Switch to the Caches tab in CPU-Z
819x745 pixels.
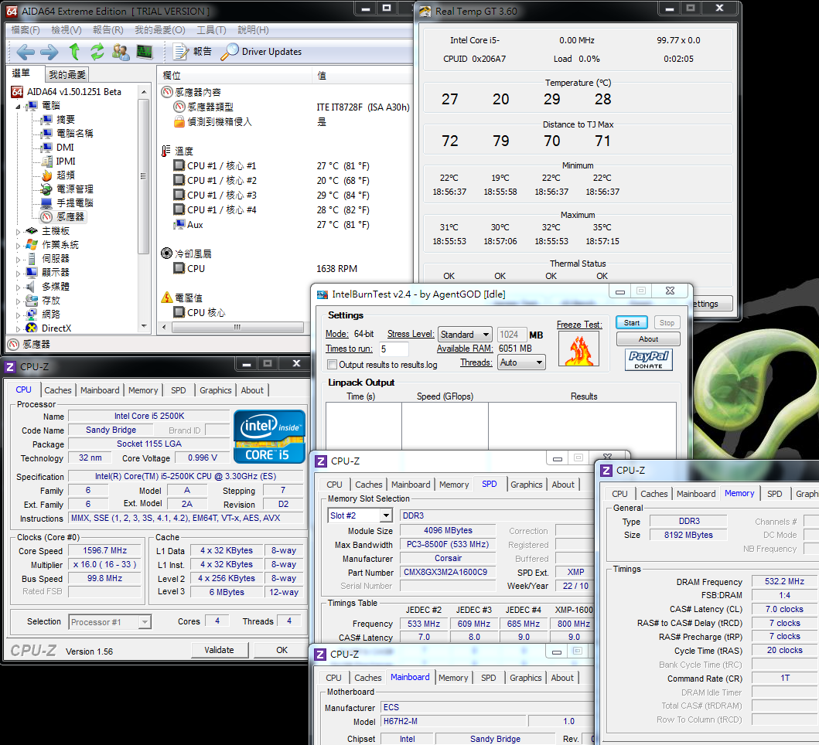(58, 390)
